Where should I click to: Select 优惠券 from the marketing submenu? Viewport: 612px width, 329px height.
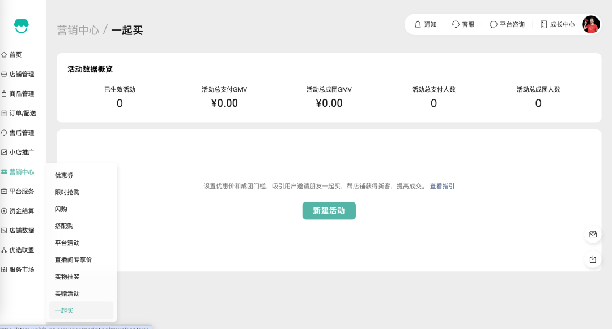pyautogui.click(x=64, y=175)
